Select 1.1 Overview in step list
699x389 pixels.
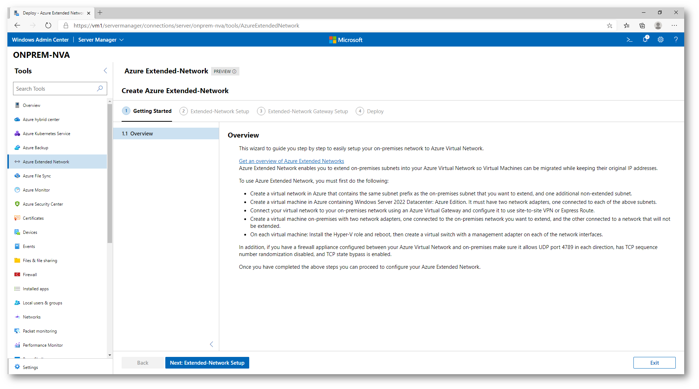(166, 133)
